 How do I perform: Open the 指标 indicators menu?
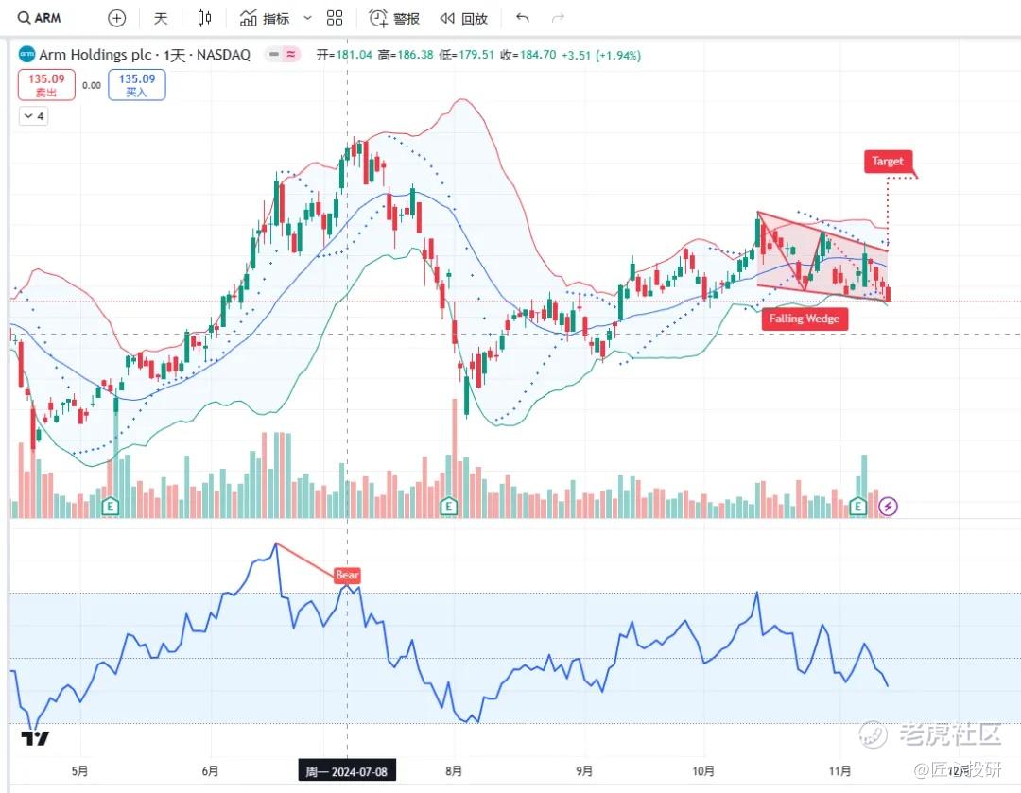point(265,18)
